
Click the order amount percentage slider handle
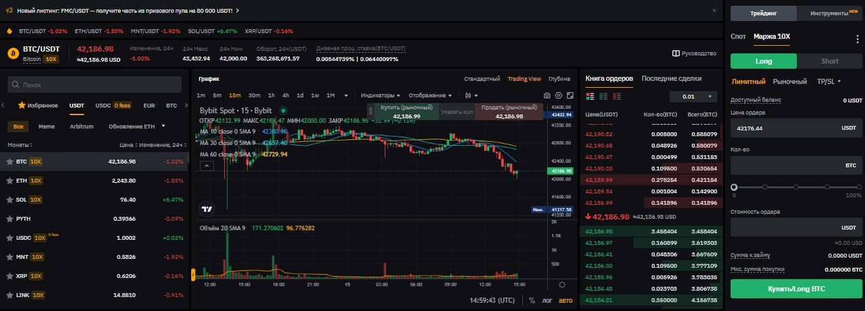tap(734, 187)
